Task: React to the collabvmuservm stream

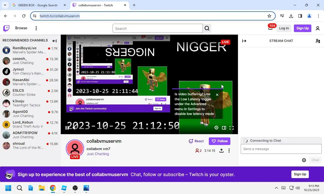Action: click(196, 141)
